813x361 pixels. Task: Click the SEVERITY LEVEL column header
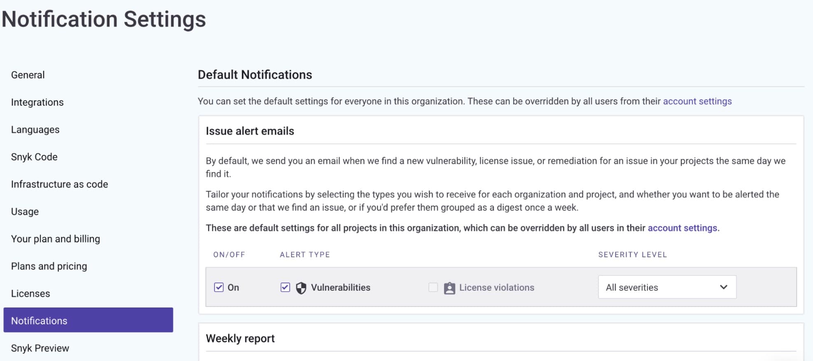click(633, 255)
